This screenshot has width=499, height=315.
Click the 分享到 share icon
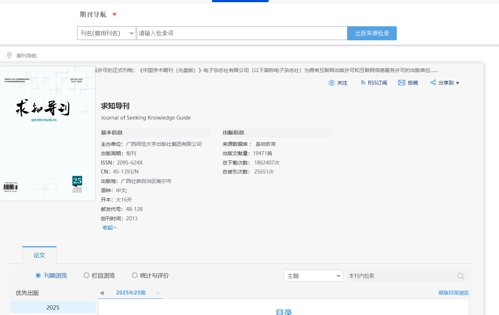[x=433, y=83]
